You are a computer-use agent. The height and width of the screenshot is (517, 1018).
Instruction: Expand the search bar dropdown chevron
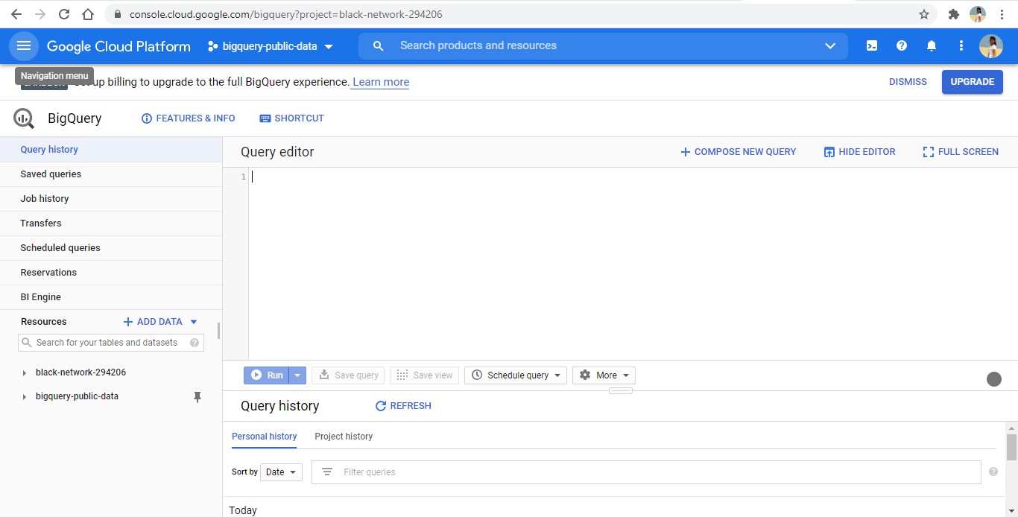click(x=830, y=46)
